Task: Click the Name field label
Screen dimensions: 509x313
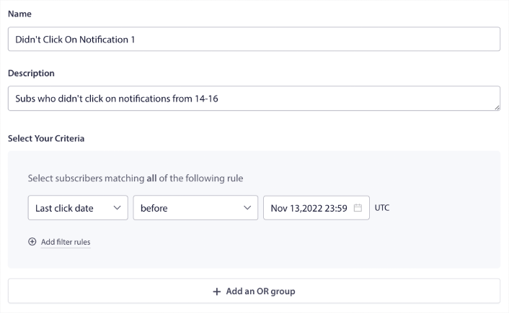Action: click(x=19, y=14)
